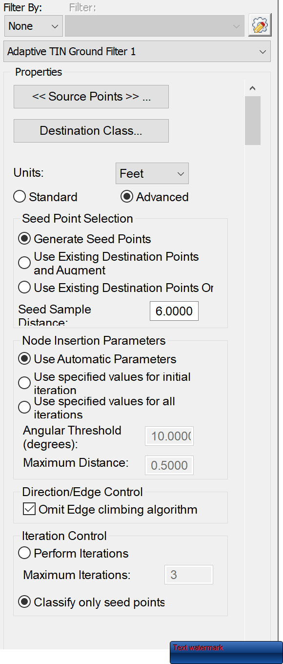Select Use Existing Destination Points and Augment
This screenshot has height=664, width=283.
point(24,263)
